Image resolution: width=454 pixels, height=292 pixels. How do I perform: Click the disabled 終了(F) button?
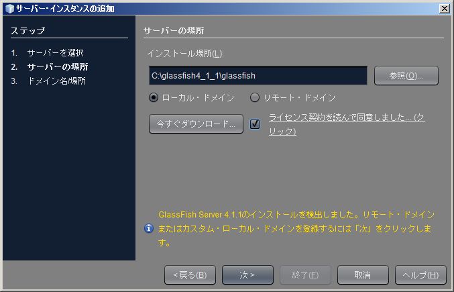tap(305, 275)
